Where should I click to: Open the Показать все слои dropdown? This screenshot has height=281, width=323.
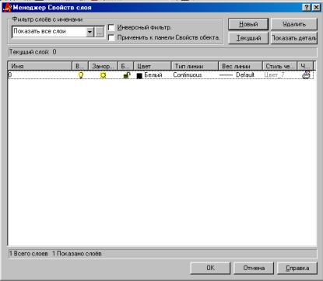(x=90, y=32)
